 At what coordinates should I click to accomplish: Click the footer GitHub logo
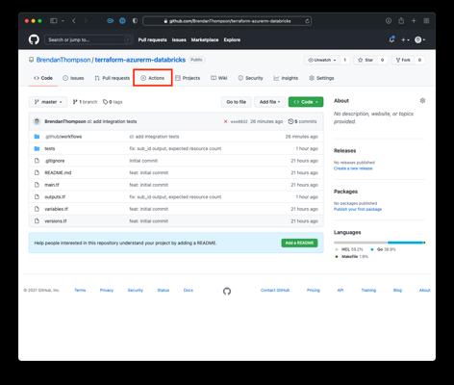pos(227,292)
